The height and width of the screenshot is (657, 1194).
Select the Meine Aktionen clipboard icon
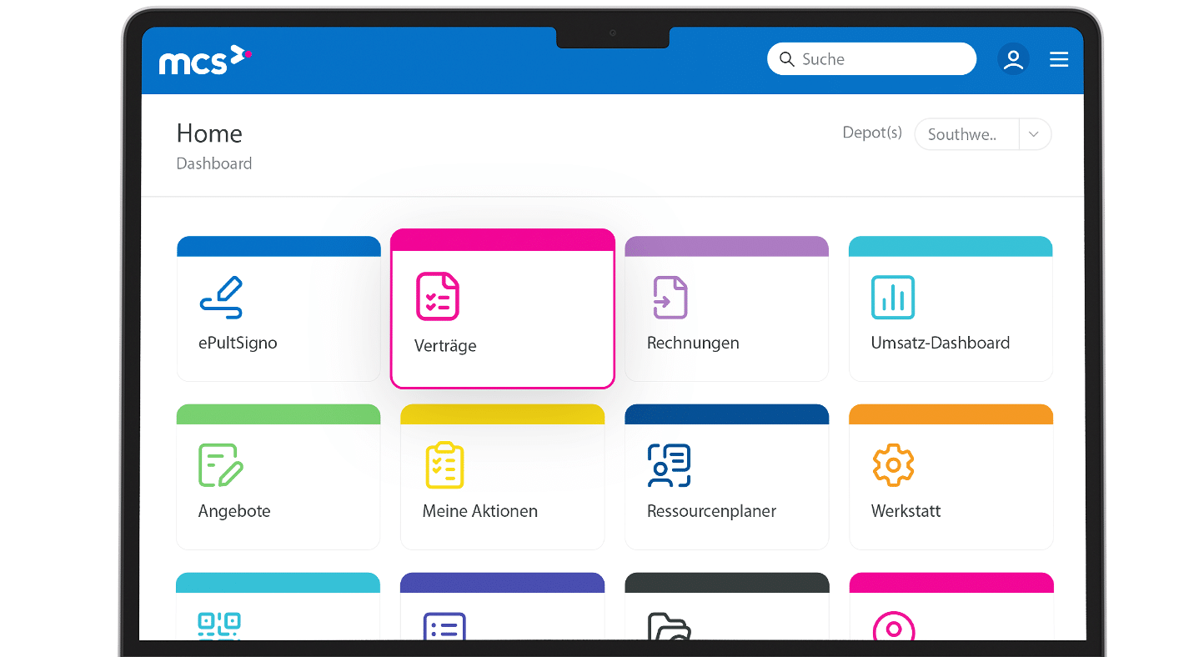tap(444, 465)
